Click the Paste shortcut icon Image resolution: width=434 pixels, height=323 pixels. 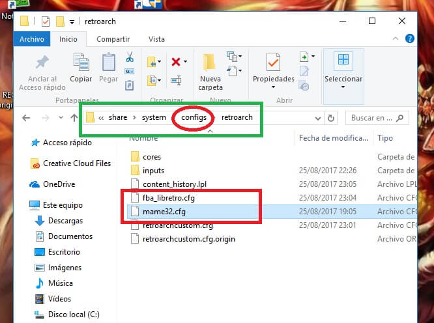click(x=129, y=85)
